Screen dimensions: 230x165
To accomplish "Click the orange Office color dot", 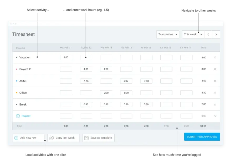I will tap(17, 93).
